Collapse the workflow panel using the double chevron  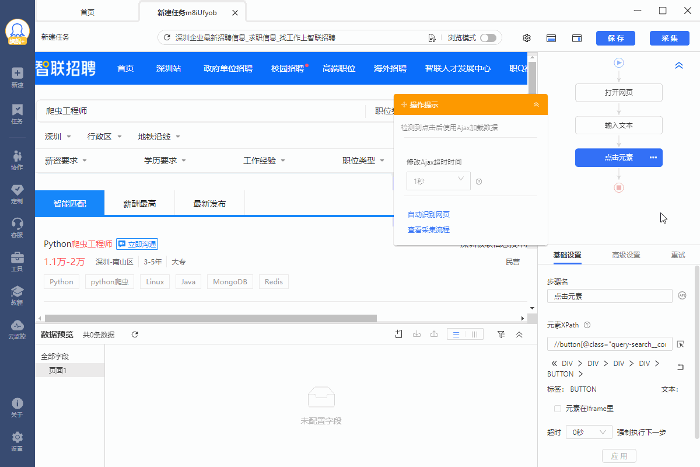coord(679,66)
